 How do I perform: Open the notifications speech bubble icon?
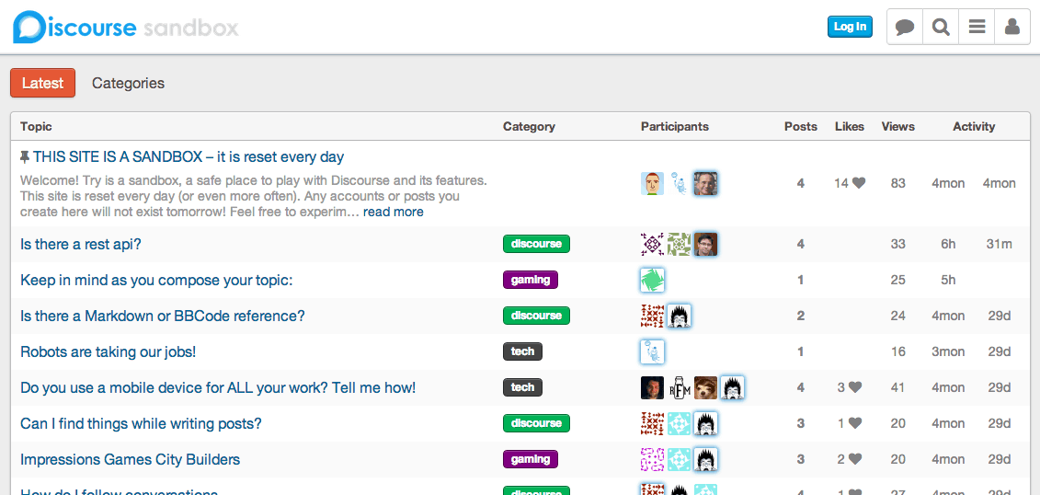pyautogui.click(x=905, y=27)
